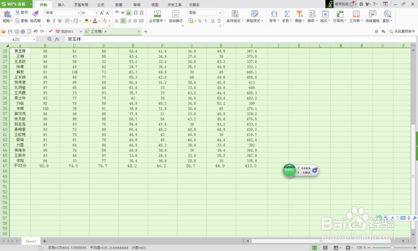Click the Format 格式 cells icon

point(325,14)
